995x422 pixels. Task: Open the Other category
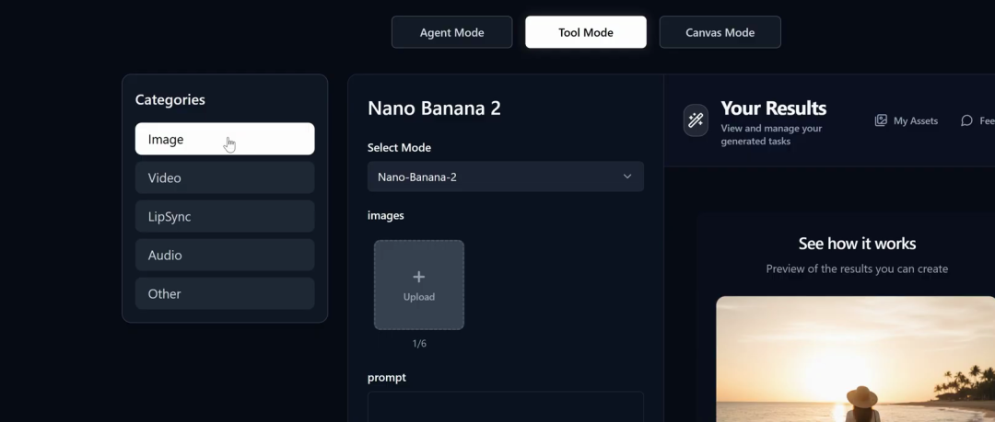pos(225,293)
